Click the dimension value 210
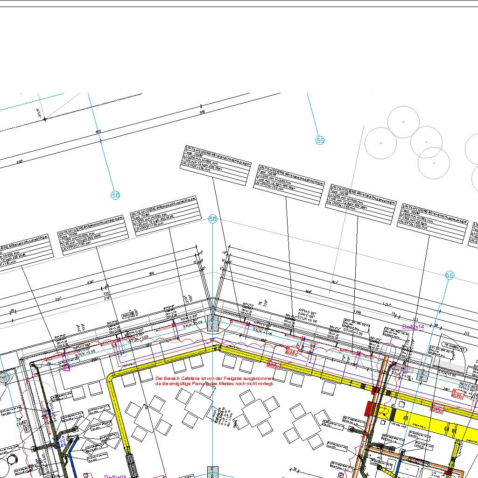This screenshot has width=478, height=478. (466, 333)
